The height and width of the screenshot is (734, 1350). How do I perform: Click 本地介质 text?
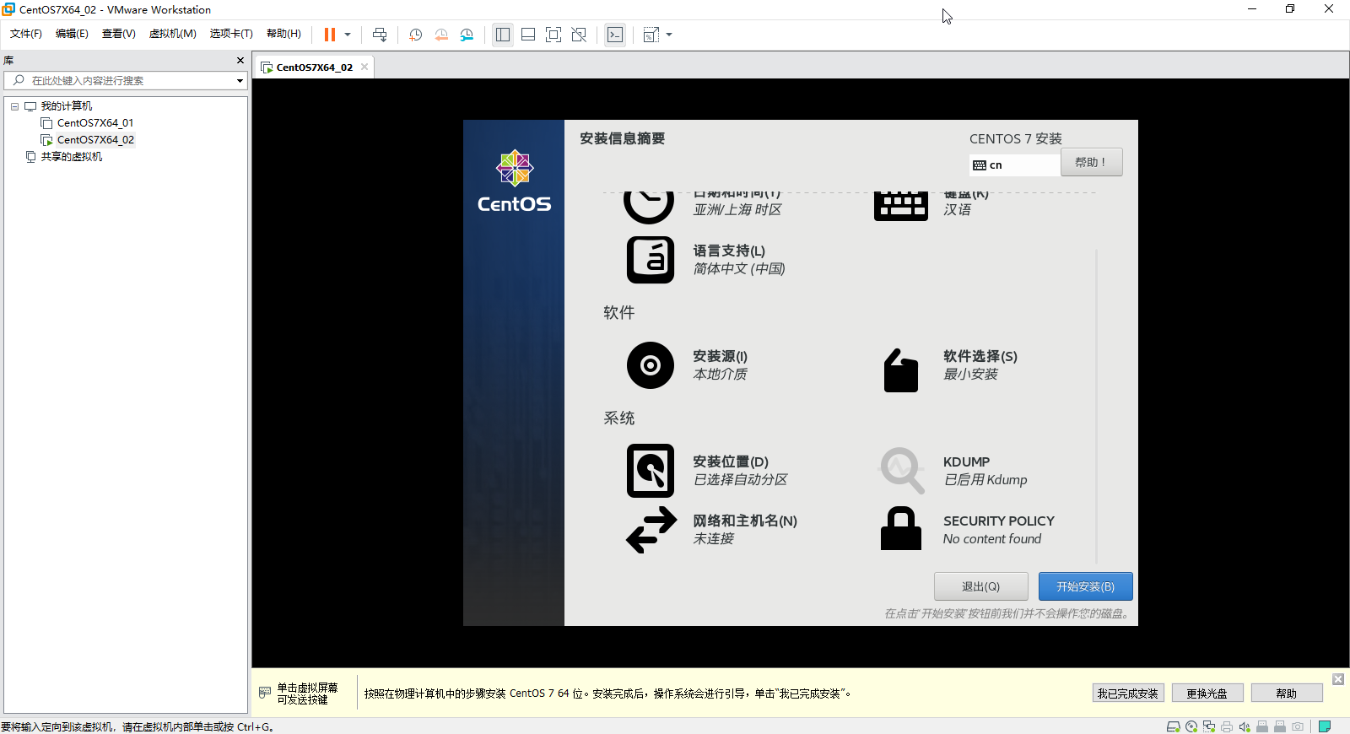pos(720,375)
